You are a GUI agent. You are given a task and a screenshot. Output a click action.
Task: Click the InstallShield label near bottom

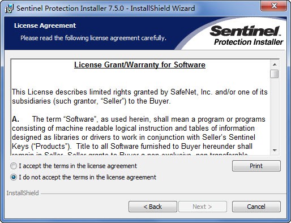(23, 193)
